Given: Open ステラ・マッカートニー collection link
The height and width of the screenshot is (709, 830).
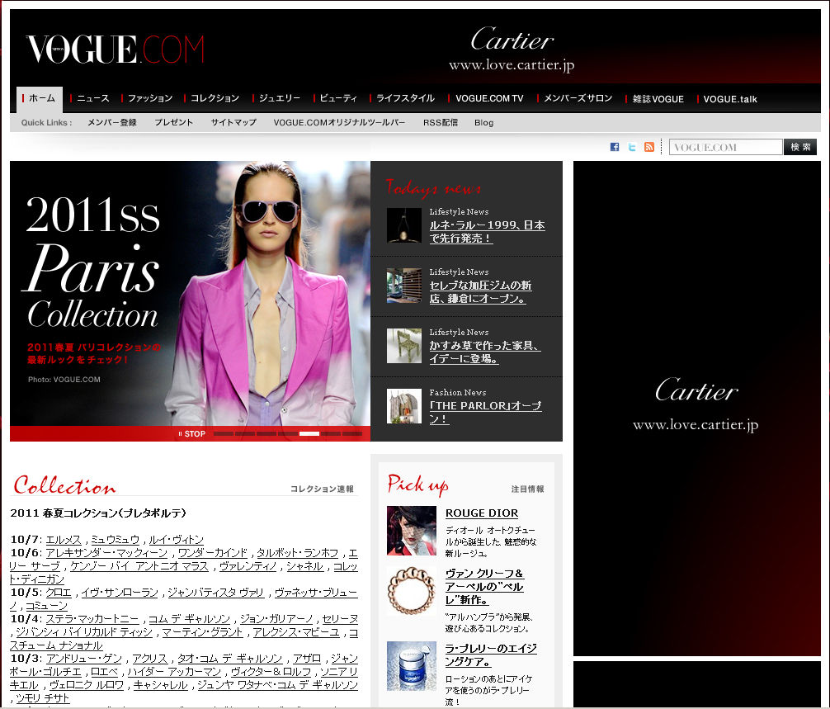Looking at the screenshot, I should click(x=92, y=619).
